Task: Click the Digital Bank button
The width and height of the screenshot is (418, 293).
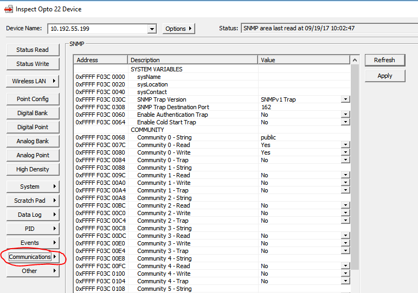Action: (x=33, y=113)
